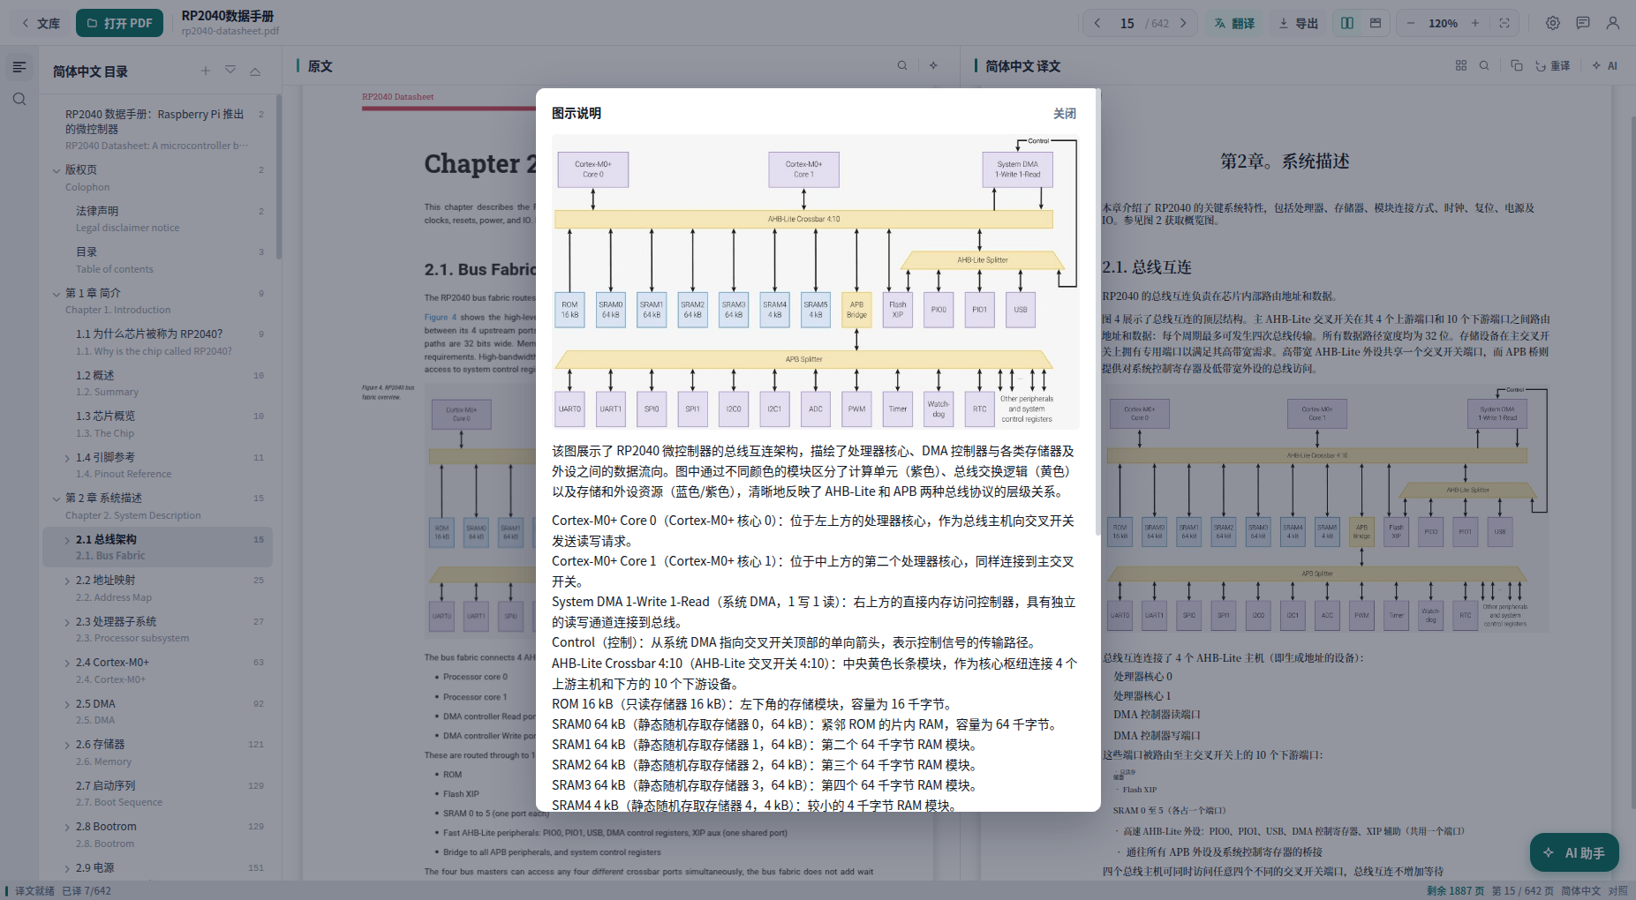This screenshot has width=1636, height=900.
Task: Collapse all outline entries
Action: 255,71
